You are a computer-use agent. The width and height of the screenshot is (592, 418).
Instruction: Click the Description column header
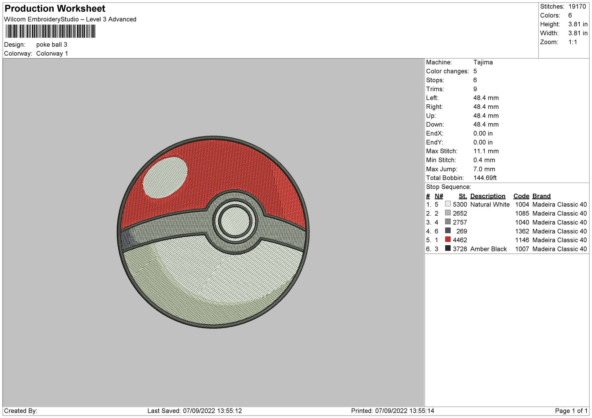[488, 196]
